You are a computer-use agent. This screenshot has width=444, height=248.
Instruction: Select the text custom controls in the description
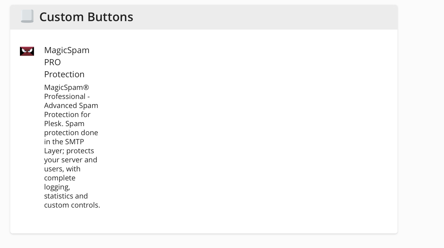72,205
